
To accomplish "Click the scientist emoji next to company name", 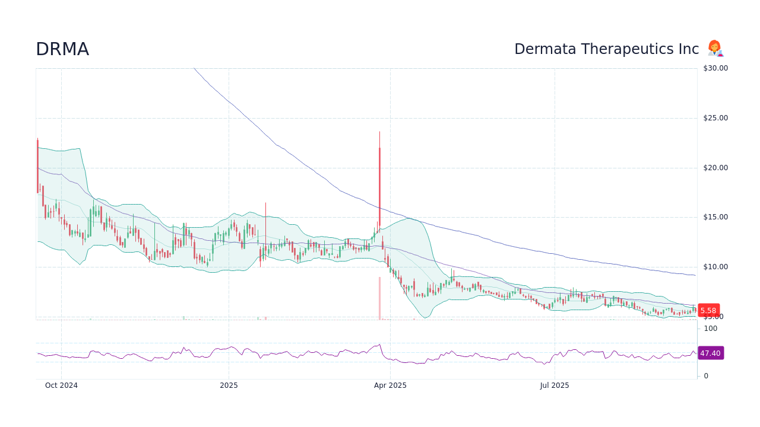I will (x=714, y=49).
